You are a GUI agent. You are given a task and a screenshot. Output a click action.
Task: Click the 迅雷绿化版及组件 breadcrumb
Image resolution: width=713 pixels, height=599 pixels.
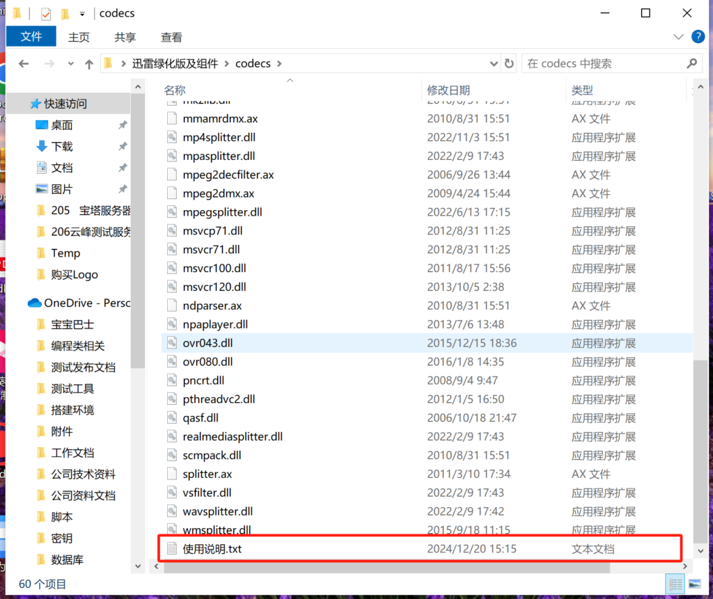[x=174, y=63]
